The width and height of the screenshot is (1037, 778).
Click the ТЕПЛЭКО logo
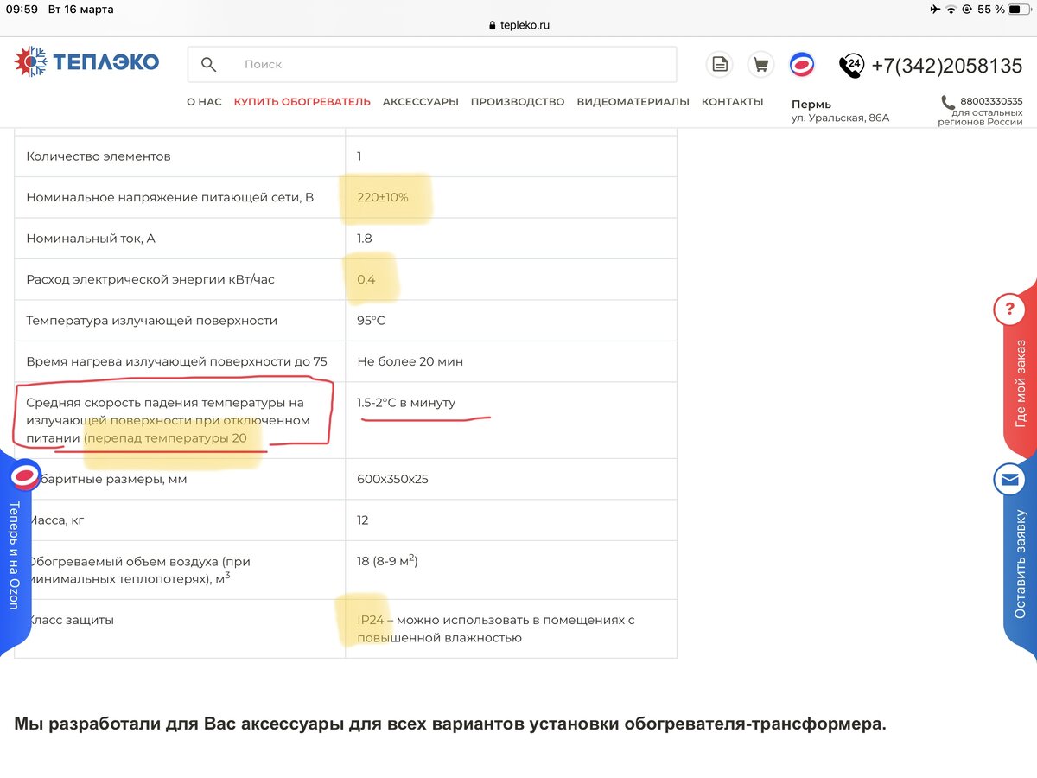(86, 61)
